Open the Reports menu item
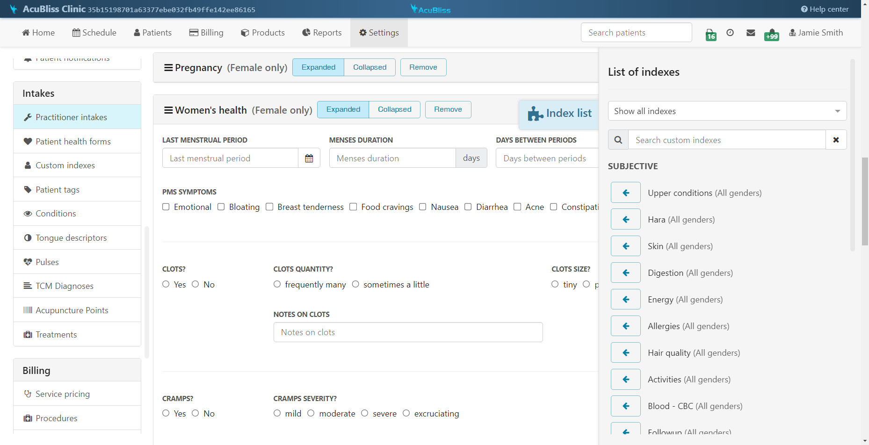The height and width of the screenshot is (445, 869). 322,33
